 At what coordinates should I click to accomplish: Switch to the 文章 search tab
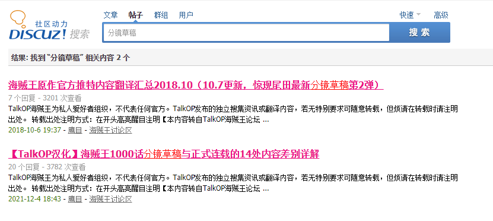pyautogui.click(x=111, y=15)
